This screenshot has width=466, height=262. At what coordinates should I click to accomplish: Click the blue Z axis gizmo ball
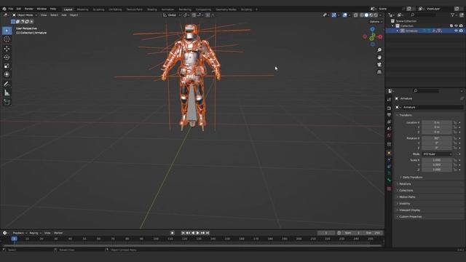(372, 29)
